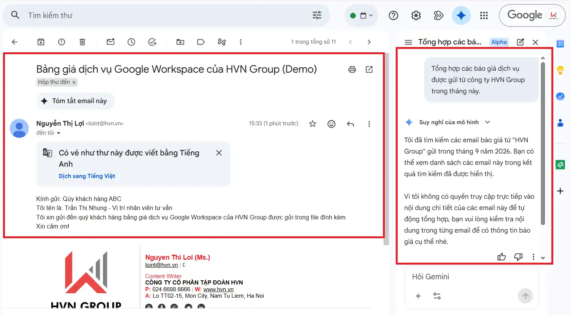Give thumbs up to Gemini response
This screenshot has height=315, width=571.
(501, 257)
